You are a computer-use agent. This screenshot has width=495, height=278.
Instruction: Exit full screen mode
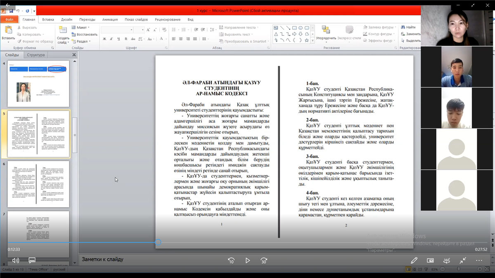[x=463, y=260]
